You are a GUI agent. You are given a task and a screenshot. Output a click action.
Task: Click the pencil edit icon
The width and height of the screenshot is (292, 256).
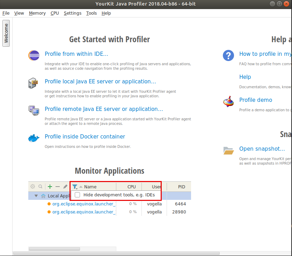pos(65,187)
